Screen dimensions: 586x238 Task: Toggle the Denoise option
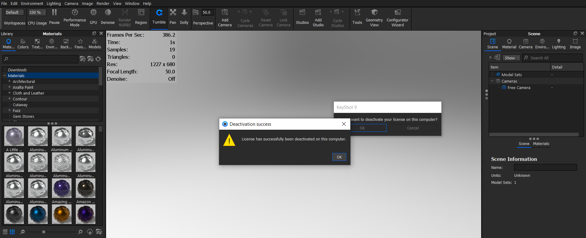pyautogui.click(x=108, y=17)
